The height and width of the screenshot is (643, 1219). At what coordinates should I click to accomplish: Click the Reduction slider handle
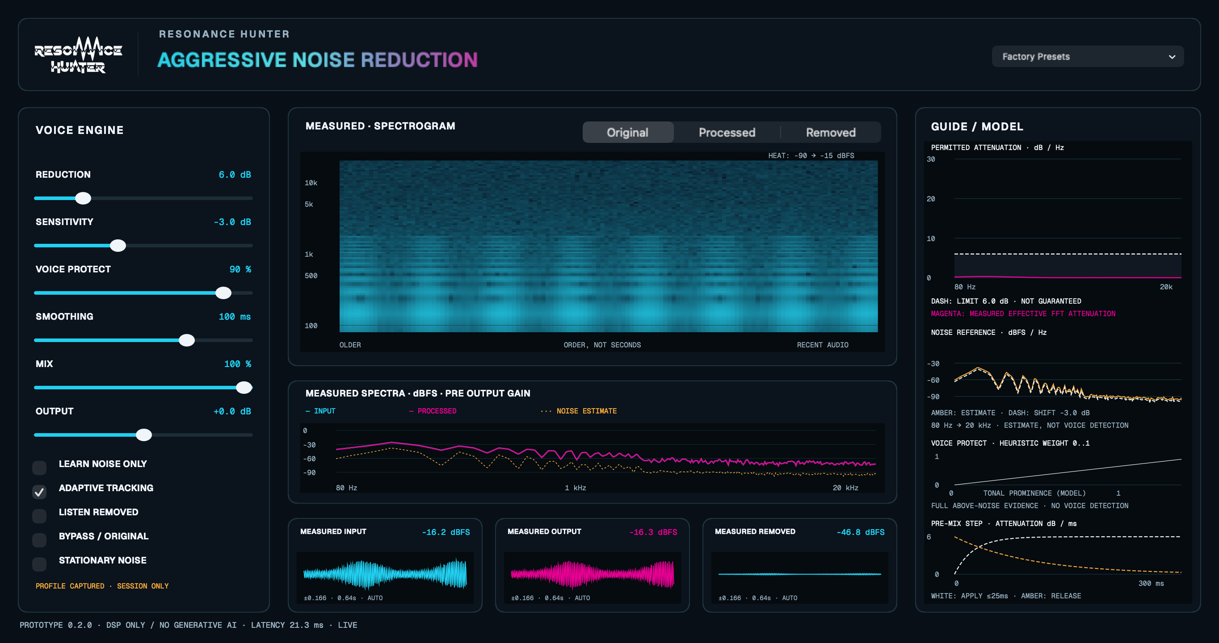pyautogui.click(x=83, y=198)
